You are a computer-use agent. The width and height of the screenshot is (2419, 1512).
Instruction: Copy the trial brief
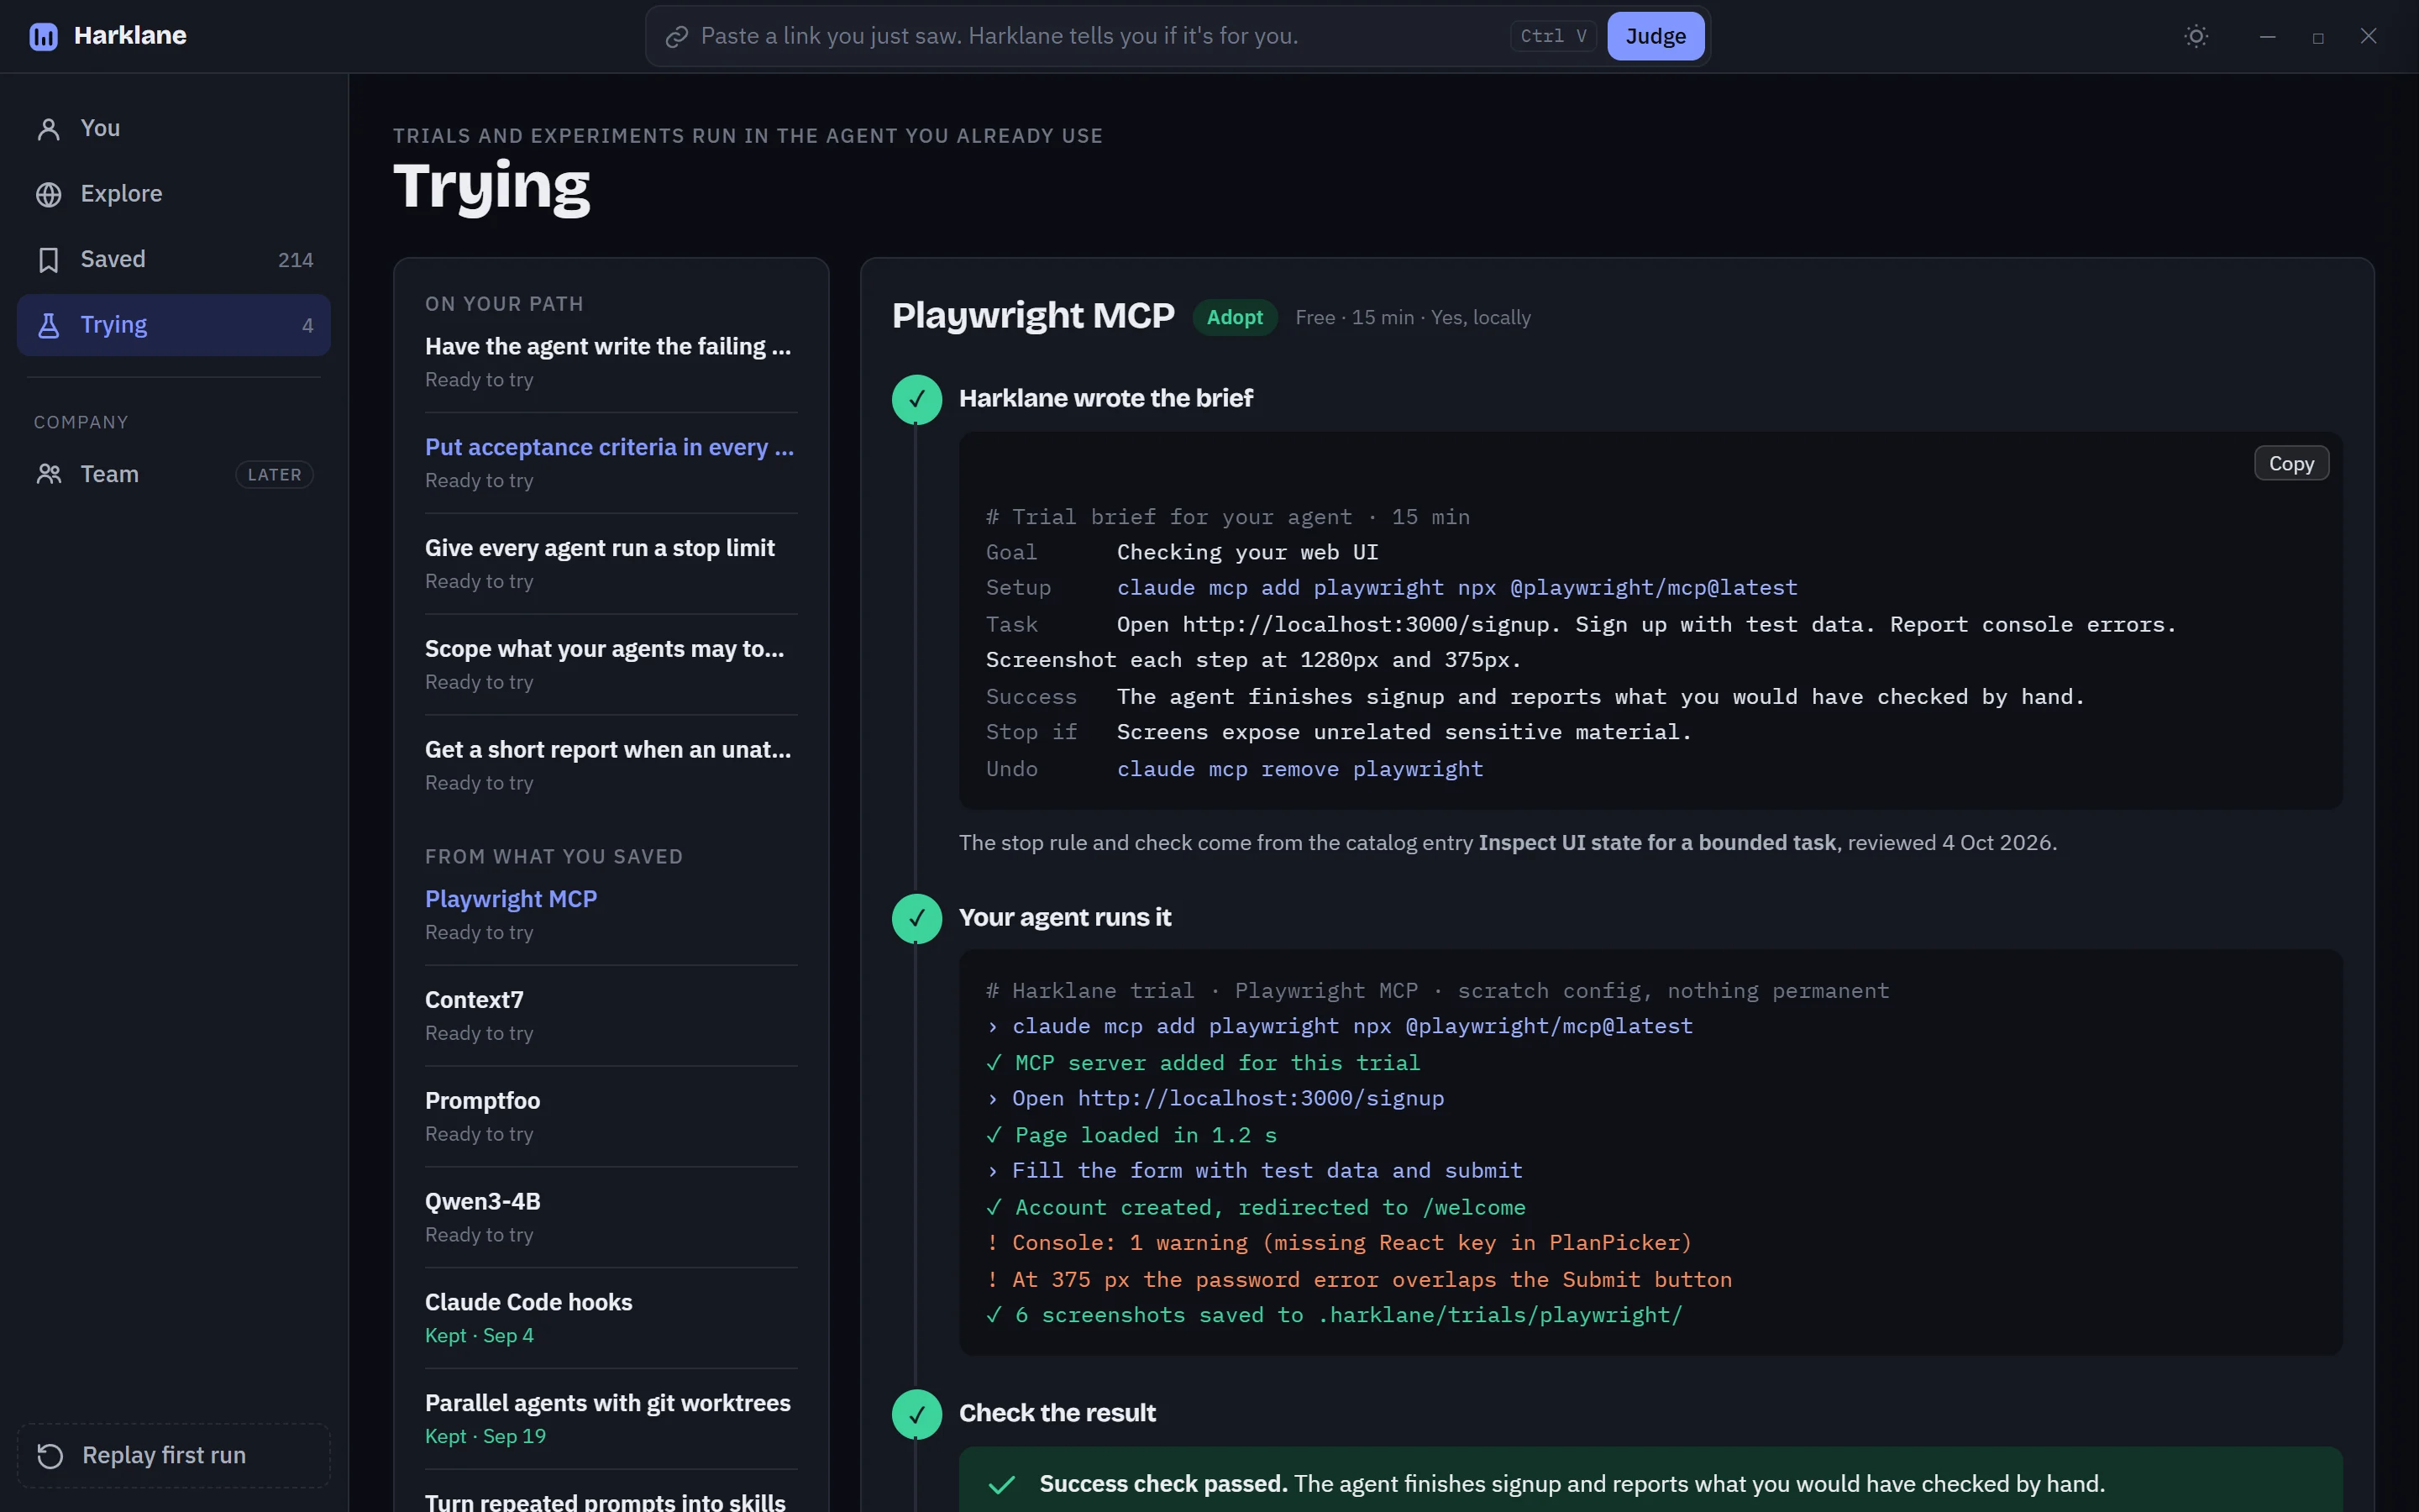coord(2291,463)
